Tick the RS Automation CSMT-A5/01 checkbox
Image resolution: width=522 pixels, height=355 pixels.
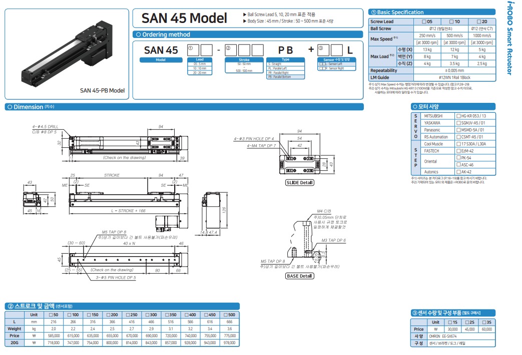[459, 137]
